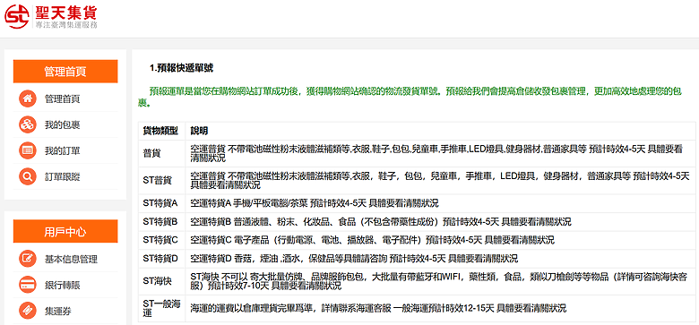Click the orange 管理首頁 section header
Viewport: 699px width, 325px height.
[x=65, y=72]
